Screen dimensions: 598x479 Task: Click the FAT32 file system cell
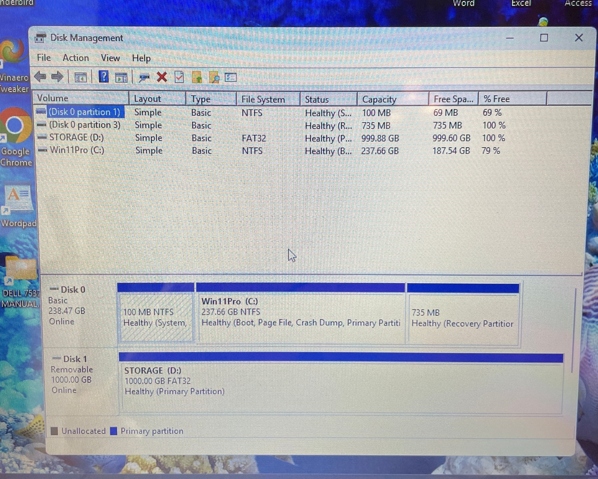point(254,138)
